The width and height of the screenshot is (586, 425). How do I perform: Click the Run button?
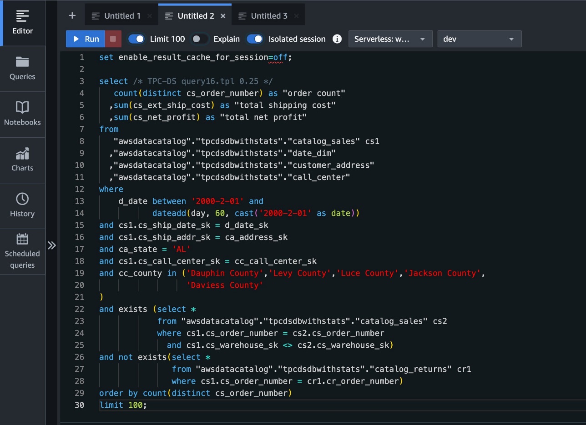click(86, 39)
